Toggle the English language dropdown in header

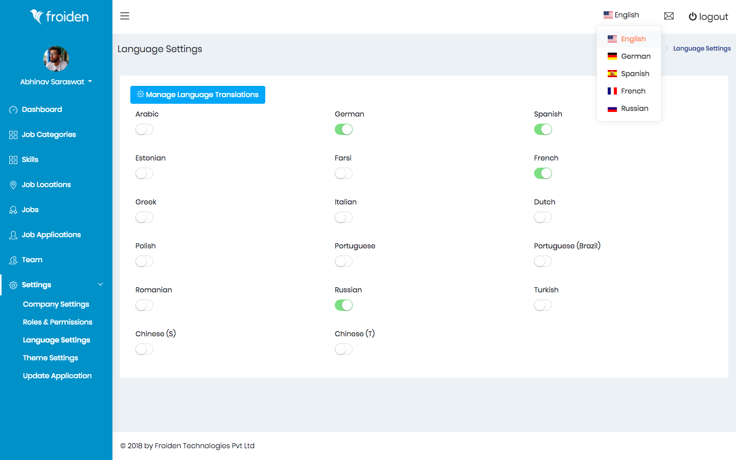pyautogui.click(x=621, y=15)
